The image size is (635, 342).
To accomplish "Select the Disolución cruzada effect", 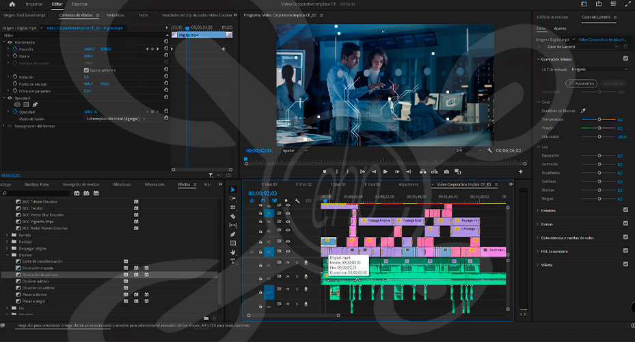I will [x=38, y=268].
